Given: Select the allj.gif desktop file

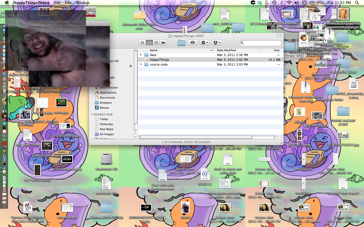Looking at the screenshot, I should click(x=299, y=112).
